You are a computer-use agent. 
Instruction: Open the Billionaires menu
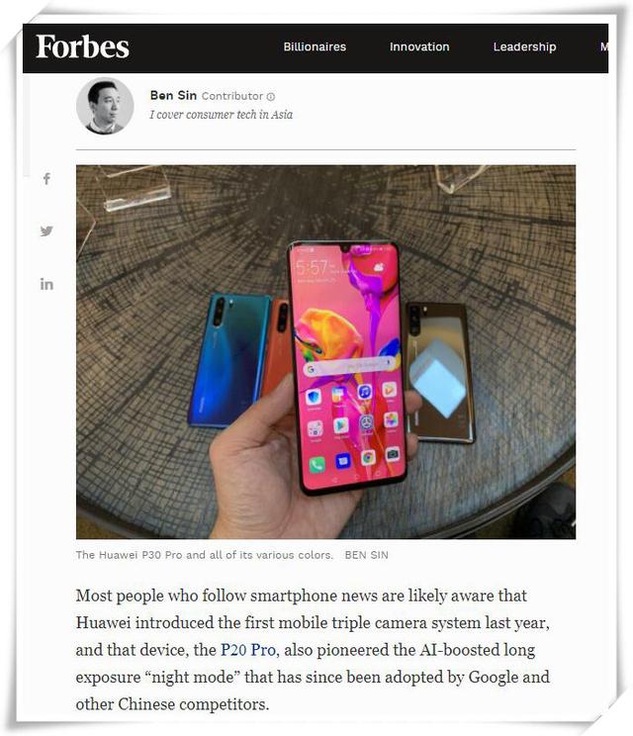pos(315,46)
